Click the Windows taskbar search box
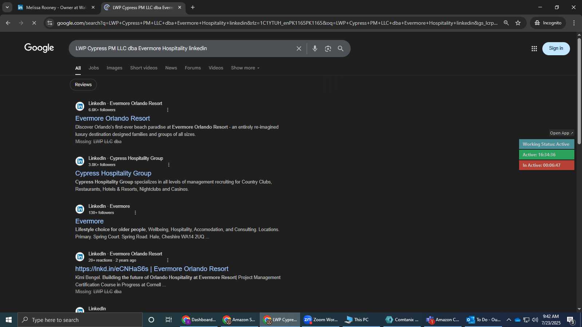Image resolution: width=582 pixels, height=327 pixels. click(x=80, y=320)
